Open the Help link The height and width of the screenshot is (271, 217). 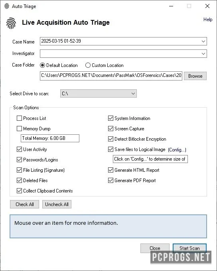[x=208, y=20]
